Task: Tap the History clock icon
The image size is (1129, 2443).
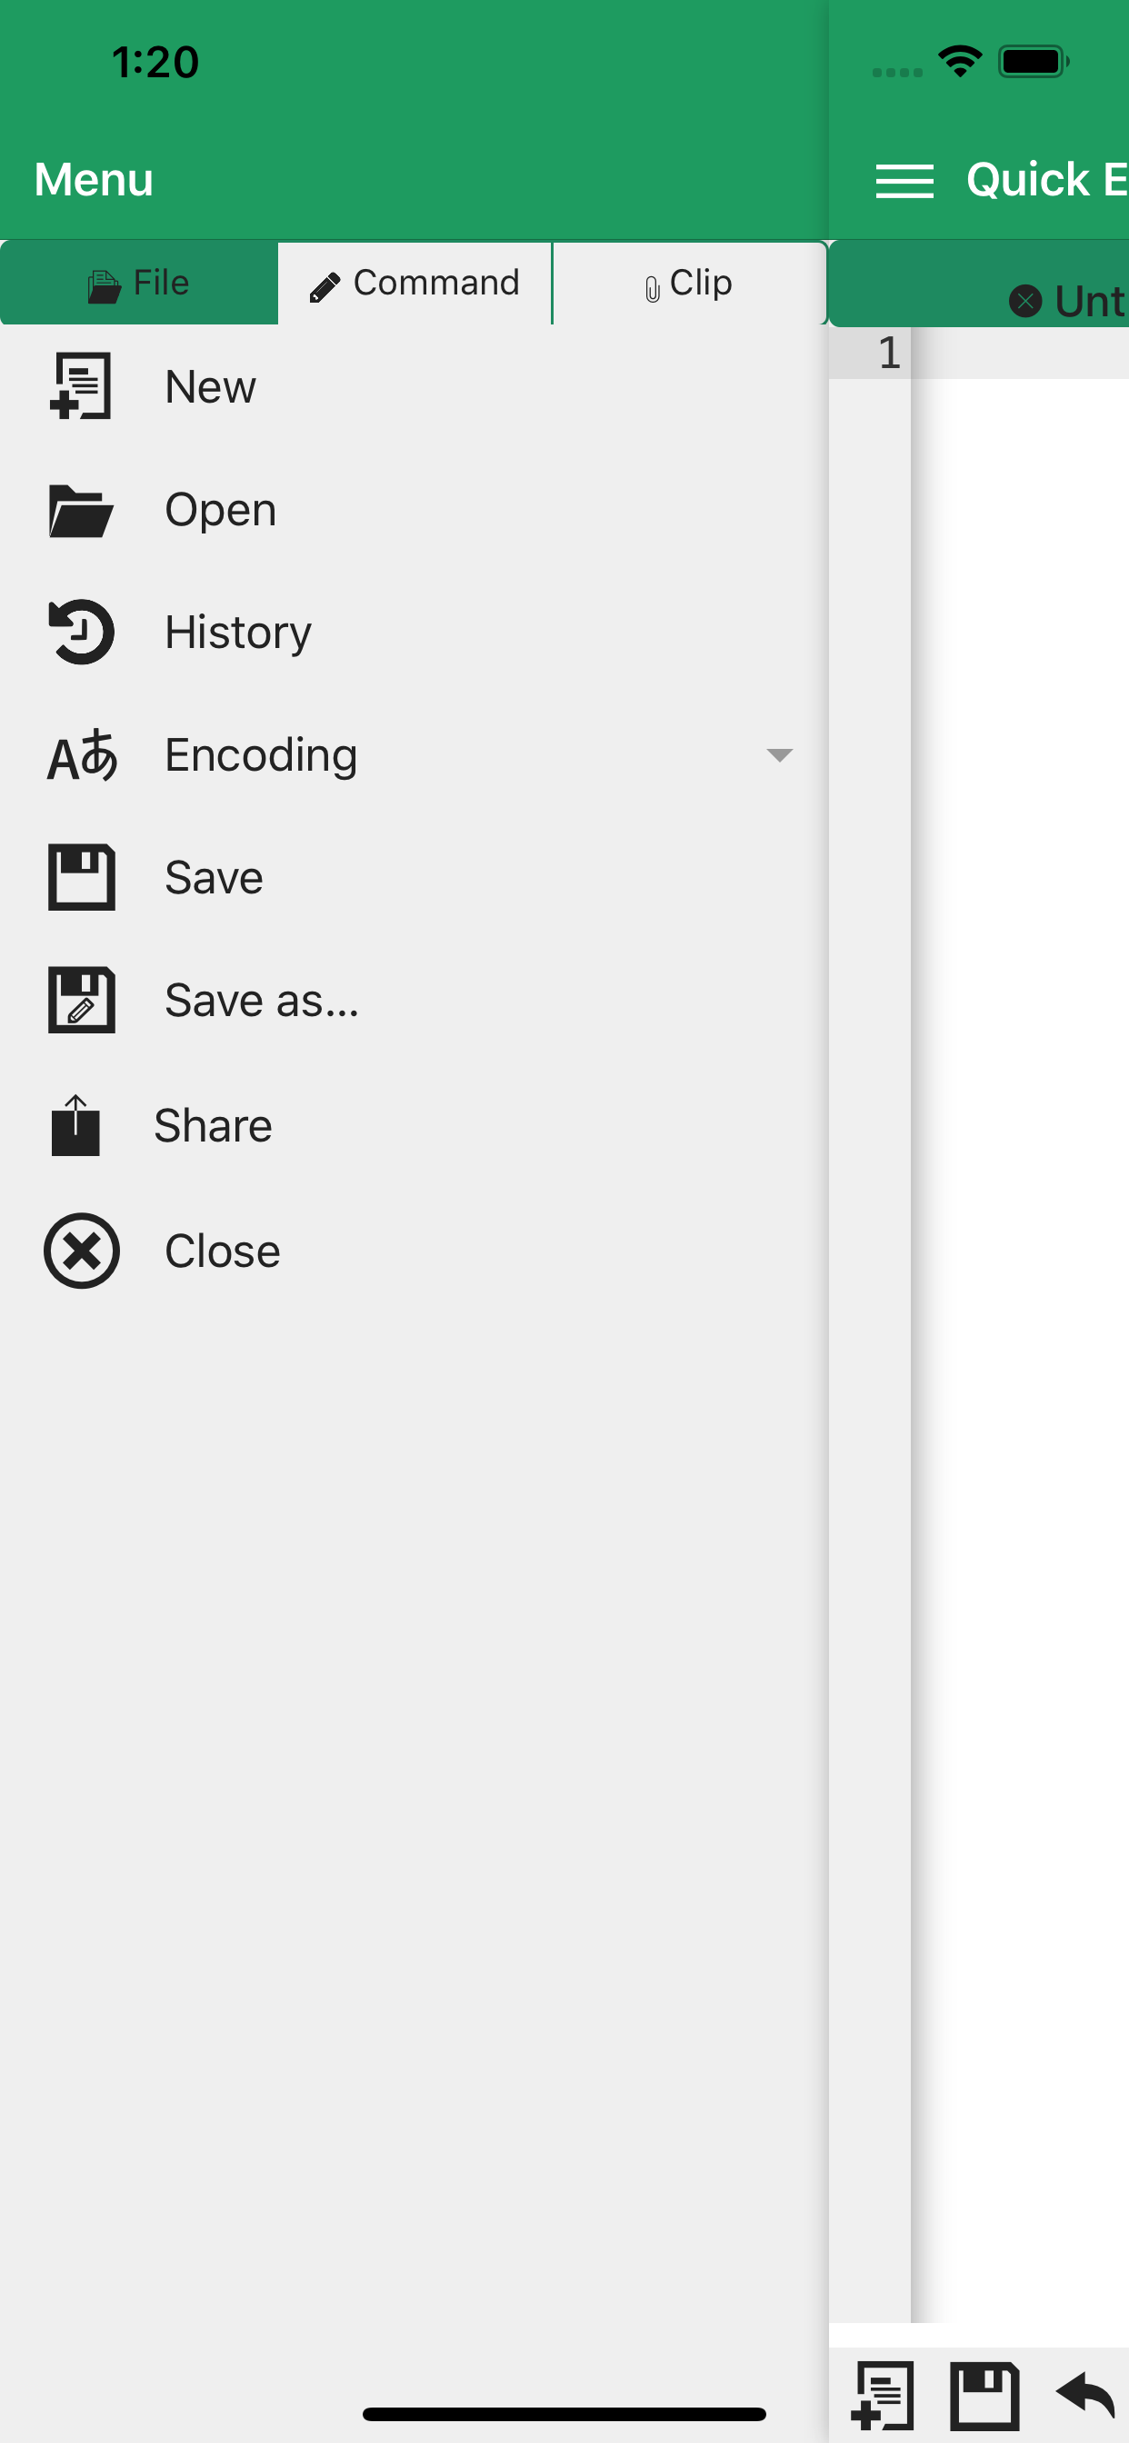Action: coord(81,632)
